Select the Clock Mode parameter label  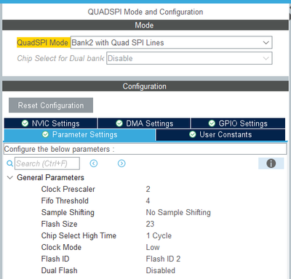(x=61, y=247)
